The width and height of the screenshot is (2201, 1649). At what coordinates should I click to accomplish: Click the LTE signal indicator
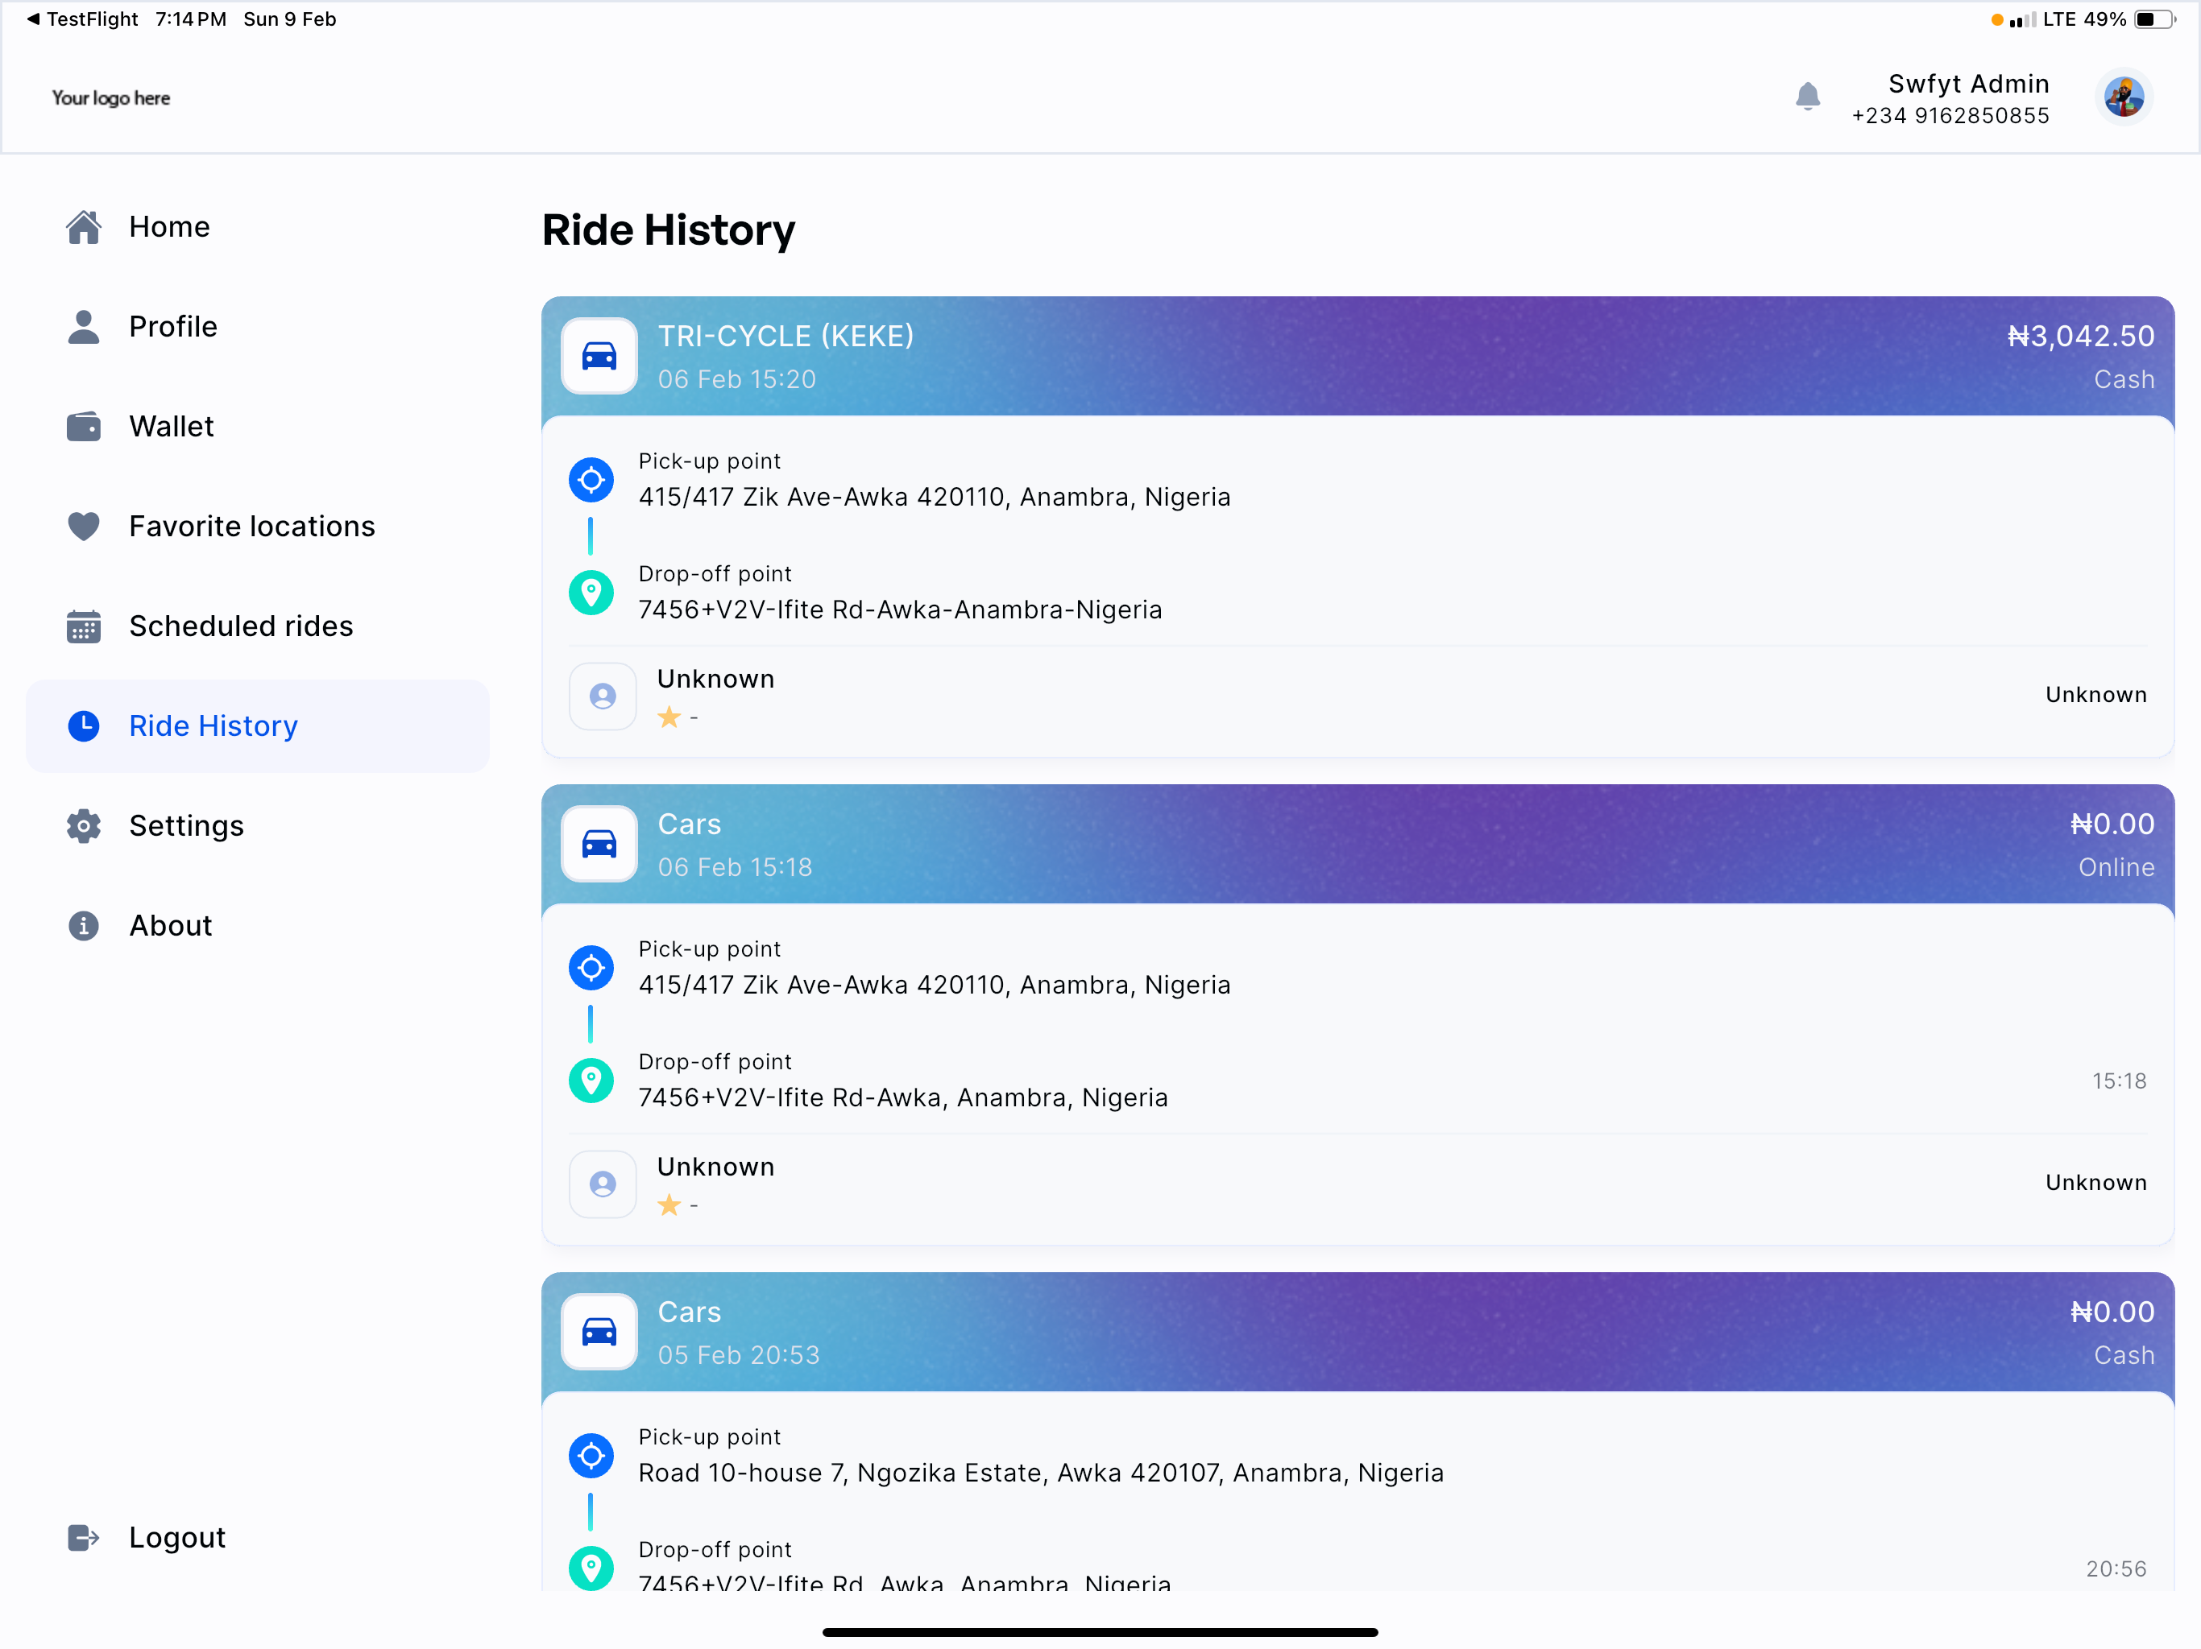[x=2041, y=20]
